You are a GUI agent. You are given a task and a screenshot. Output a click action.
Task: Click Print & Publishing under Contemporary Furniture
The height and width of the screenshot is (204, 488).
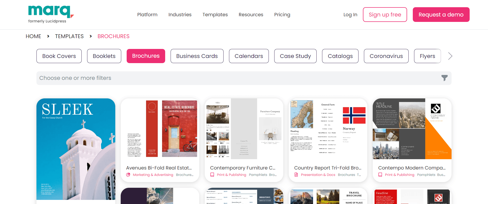tap(232, 175)
